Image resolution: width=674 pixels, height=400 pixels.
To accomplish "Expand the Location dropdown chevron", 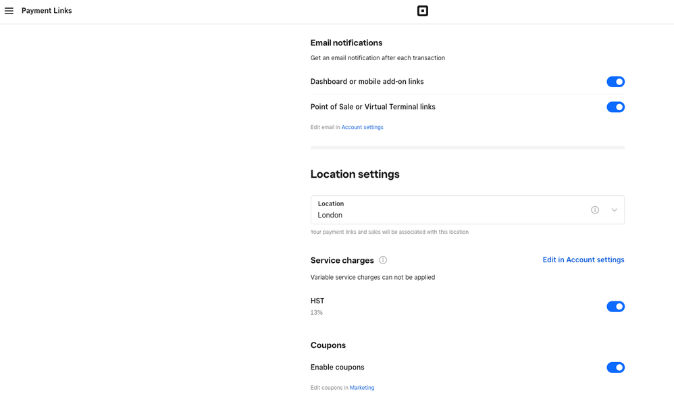I will 614,210.
